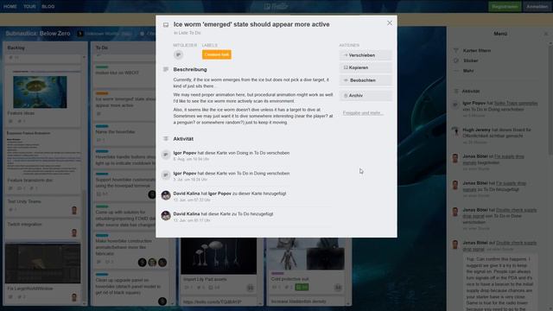Click the Subnautica: Below Zero board title
Screen dimensions: 553x311
tap(38, 34)
